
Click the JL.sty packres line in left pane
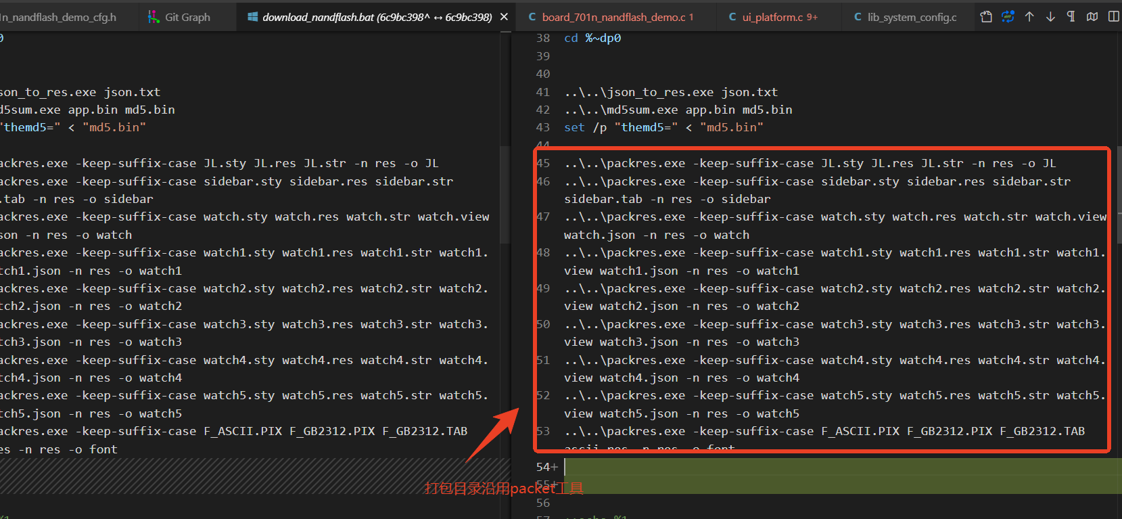point(219,163)
